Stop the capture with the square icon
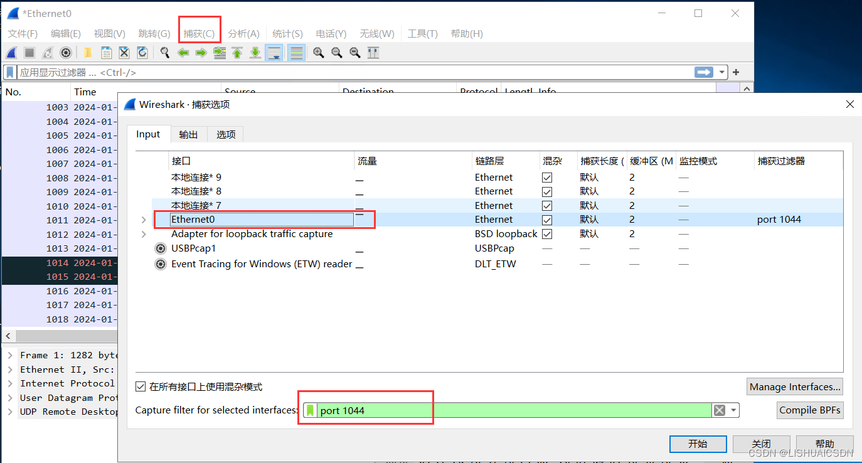Viewport: 862px width, 463px height. 29,53
